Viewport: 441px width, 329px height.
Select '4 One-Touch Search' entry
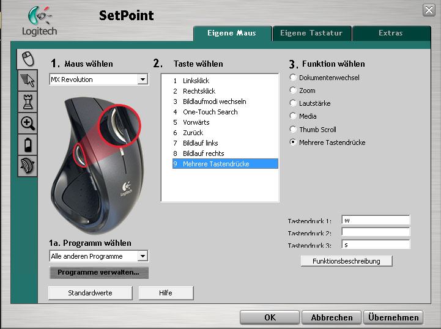click(225, 112)
